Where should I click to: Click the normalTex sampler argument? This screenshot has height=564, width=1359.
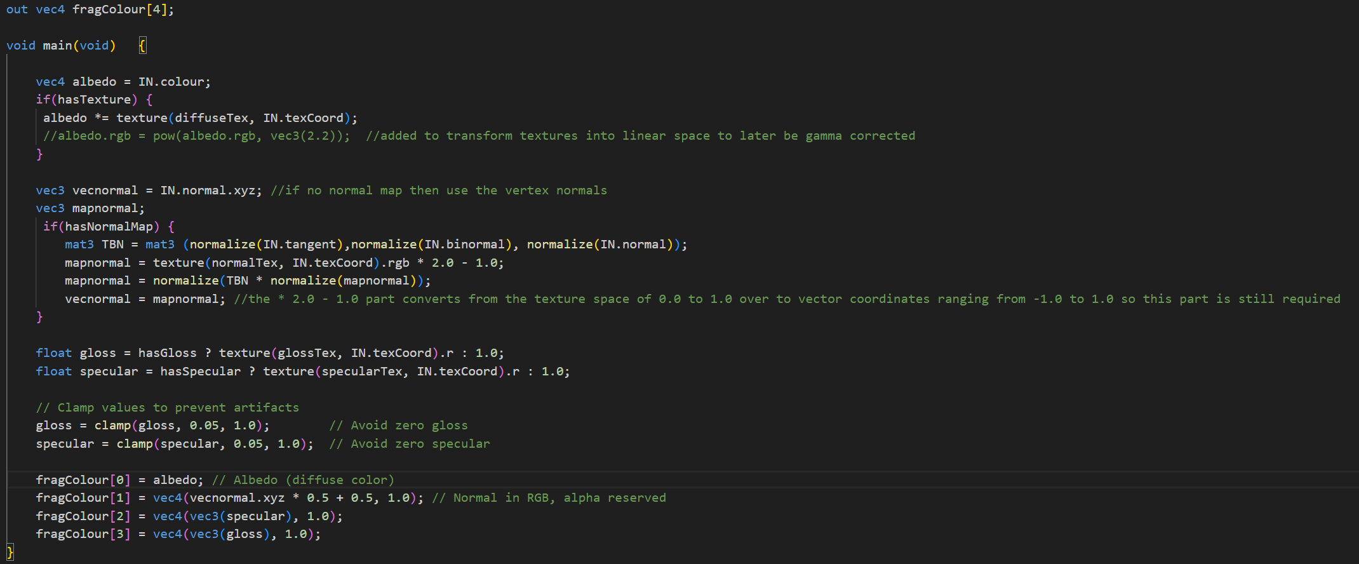click(244, 263)
